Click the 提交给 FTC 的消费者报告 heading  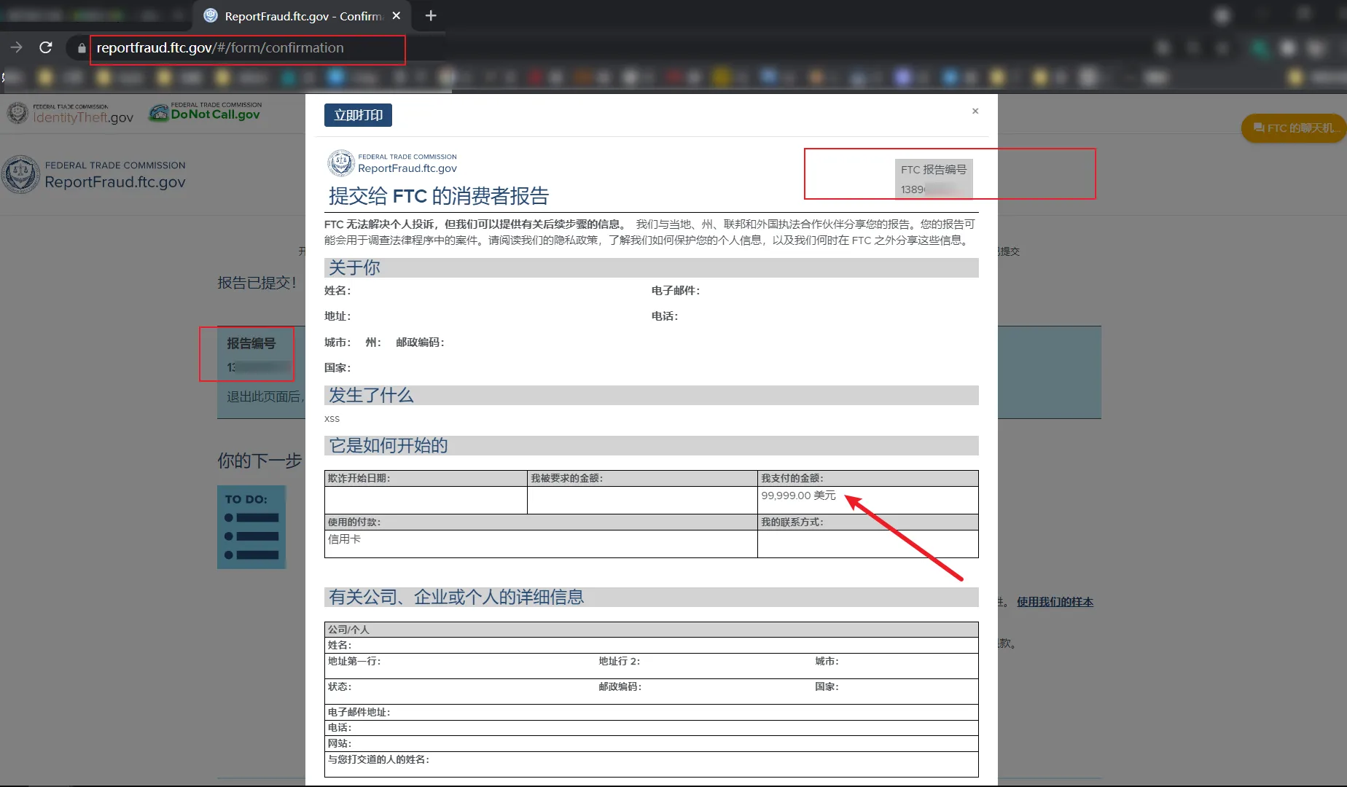pyautogui.click(x=438, y=196)
